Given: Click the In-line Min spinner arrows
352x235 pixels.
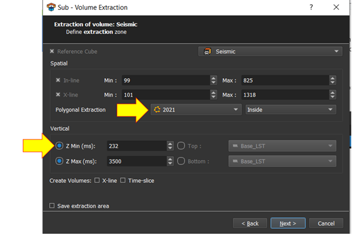Looking at the screenshot, I should point(214,80).
